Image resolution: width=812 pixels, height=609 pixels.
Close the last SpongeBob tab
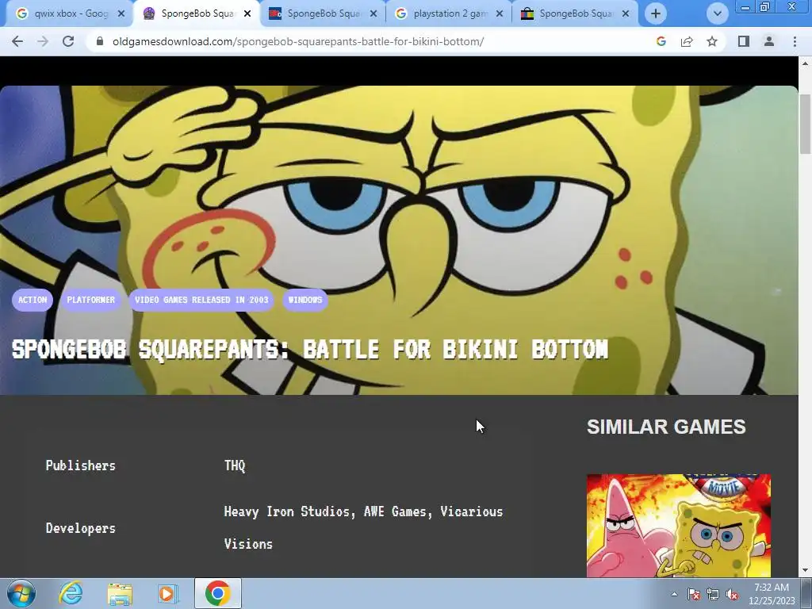click(626, 13)
